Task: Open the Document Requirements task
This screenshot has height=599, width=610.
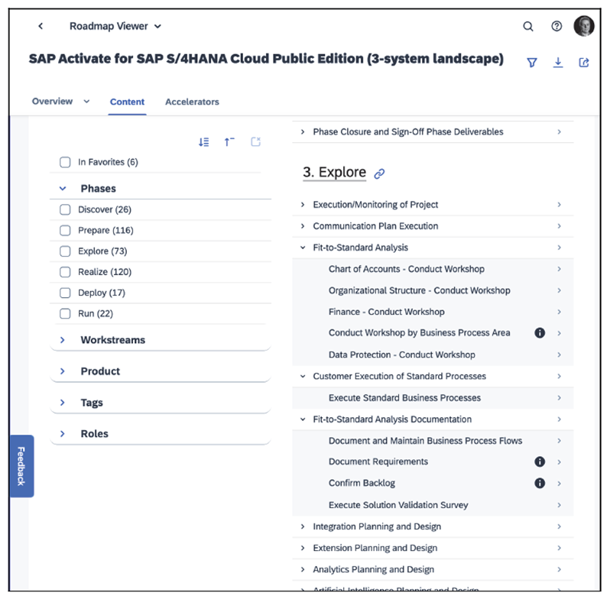Action: [x=378, y=461]
